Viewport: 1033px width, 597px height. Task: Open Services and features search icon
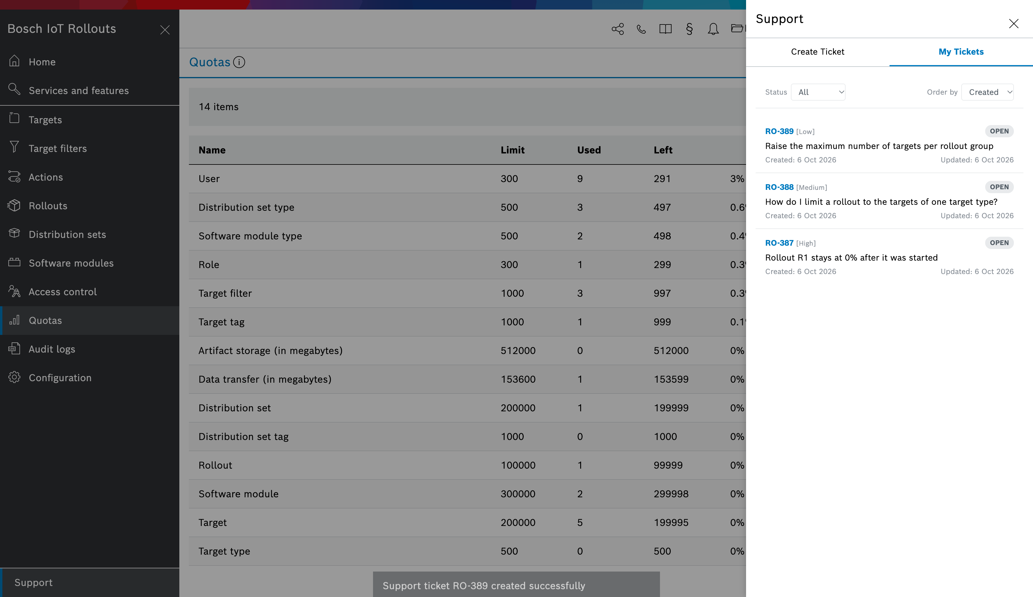coord(14,89)
